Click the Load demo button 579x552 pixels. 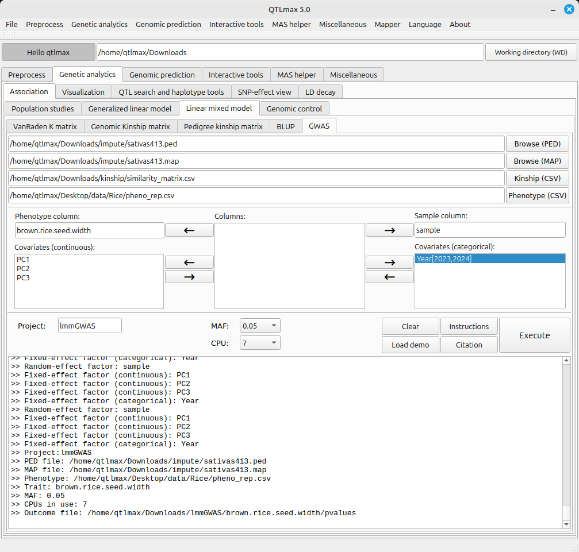tap(410, 345)
